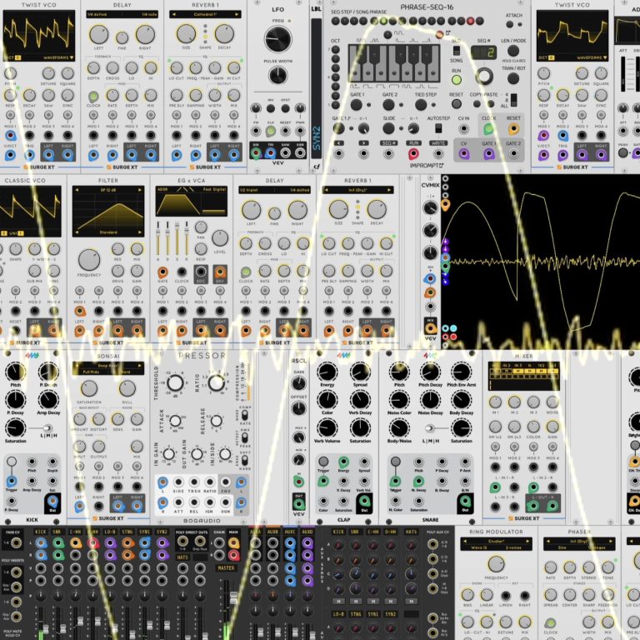Open WAVEFORMS dropdown on left Twist VCO
640x640 pixels.
point(58,57)
